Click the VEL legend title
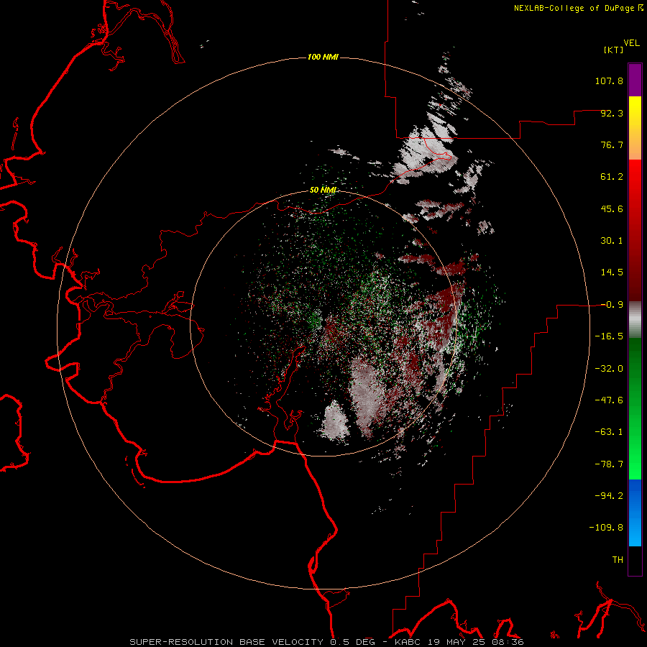The image size is (647, 647). click(x=631, y=43)
